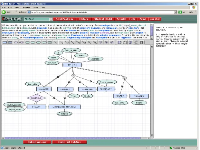
Task: Select the Typing_speed attribute oval
Action: pyautogui.click(x=107, y=82)
